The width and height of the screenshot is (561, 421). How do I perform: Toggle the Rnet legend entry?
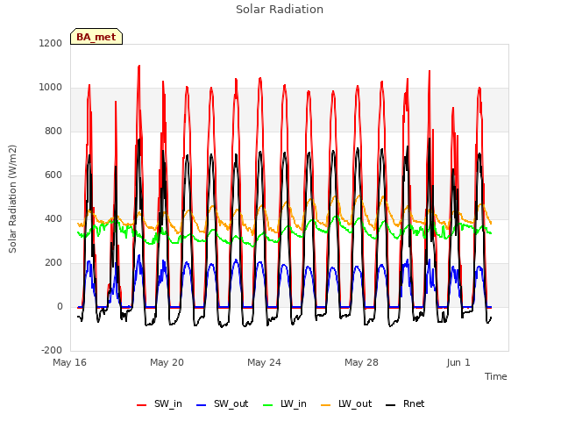point(405,404)
